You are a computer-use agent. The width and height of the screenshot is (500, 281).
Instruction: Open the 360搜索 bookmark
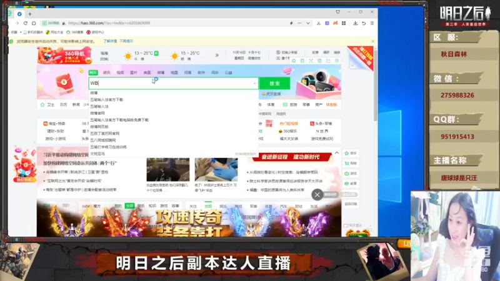75,32
